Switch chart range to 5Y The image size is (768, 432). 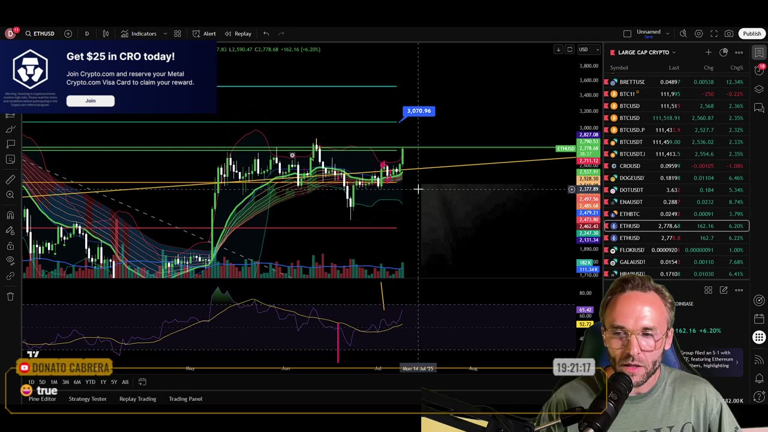pos(114,382)
